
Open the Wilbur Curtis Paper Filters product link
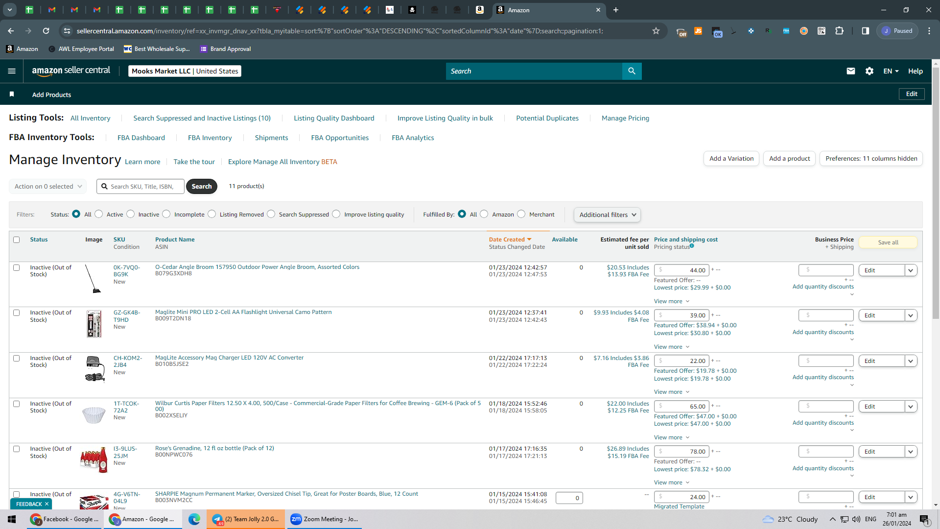click(318, 406)
